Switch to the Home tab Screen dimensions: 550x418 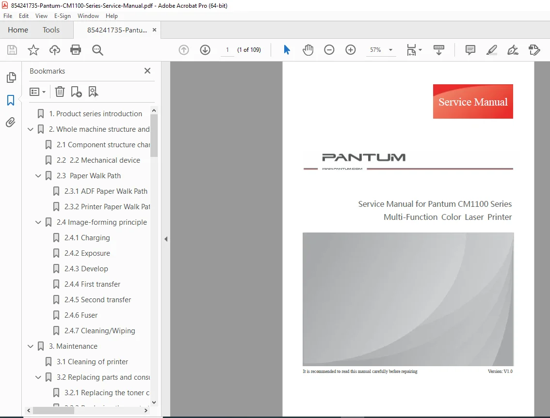coord(18,30)
